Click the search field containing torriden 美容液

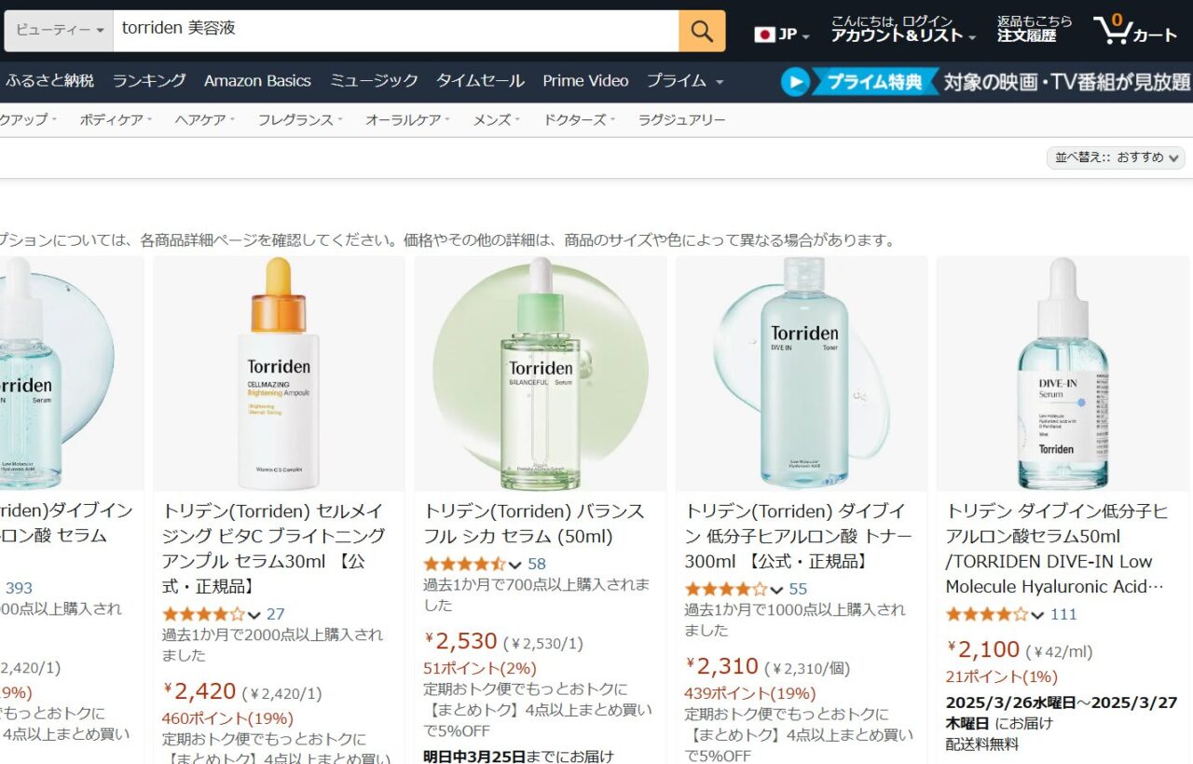396,31
